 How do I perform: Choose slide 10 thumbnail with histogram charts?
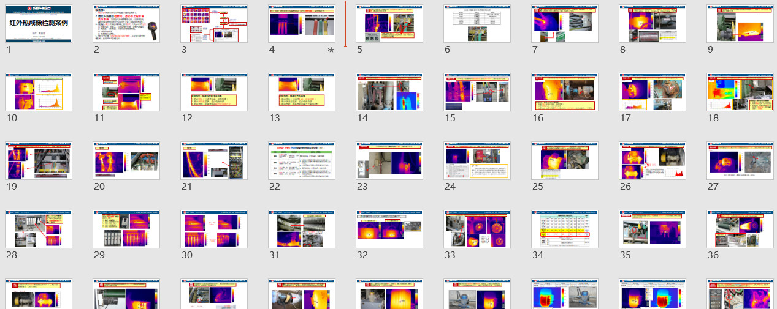[x=39, y=92]
